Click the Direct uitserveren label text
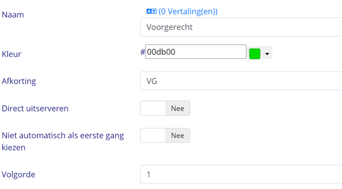Screen dimensions: 342x189 pyautogui.click(x=35, y=108)
